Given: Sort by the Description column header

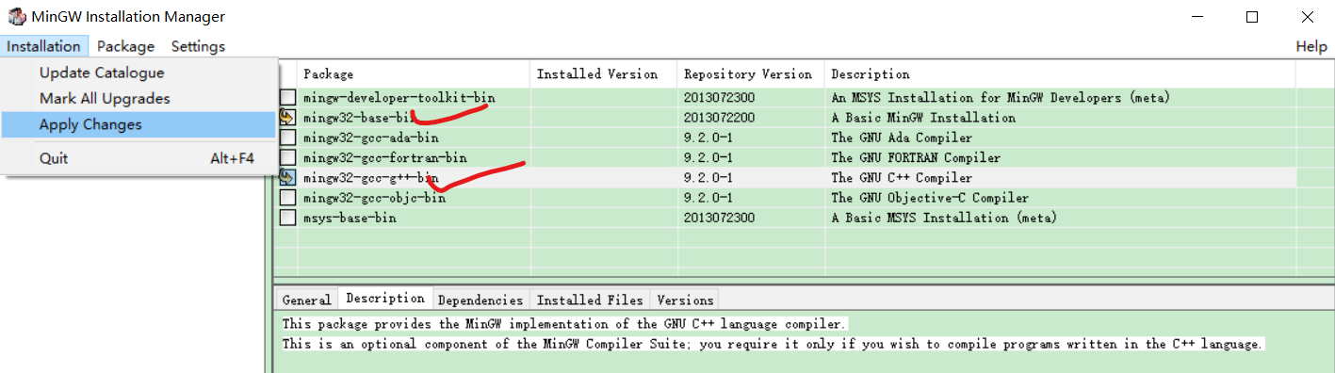Looking at the screenshot, I should click(x=1060, y=73).
